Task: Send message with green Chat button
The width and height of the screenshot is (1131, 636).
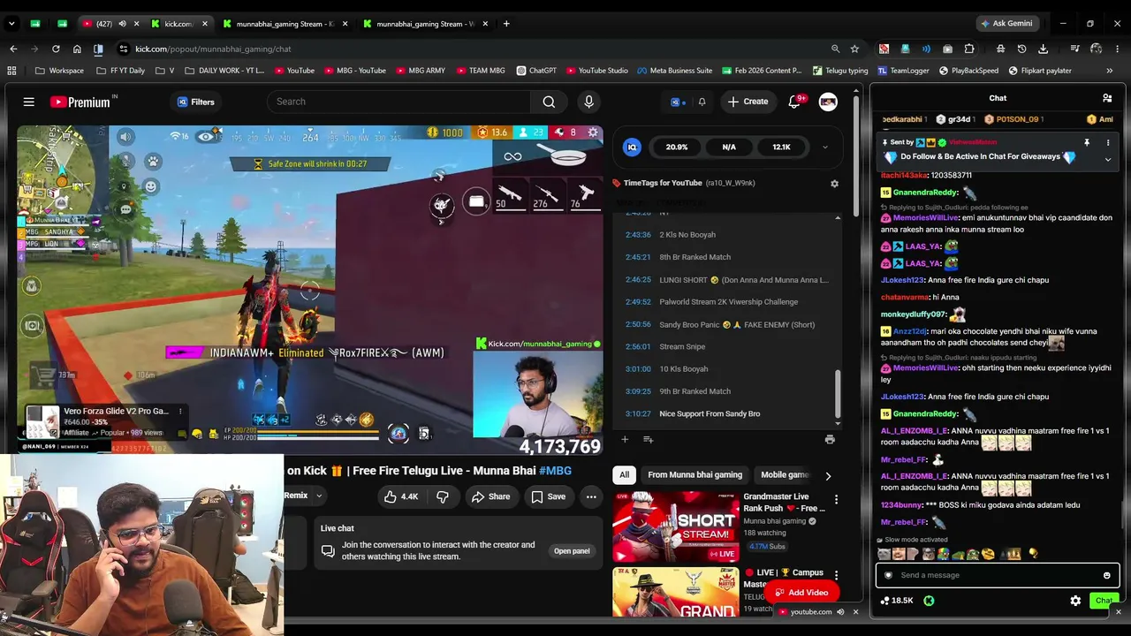Action: point(1104,601)
